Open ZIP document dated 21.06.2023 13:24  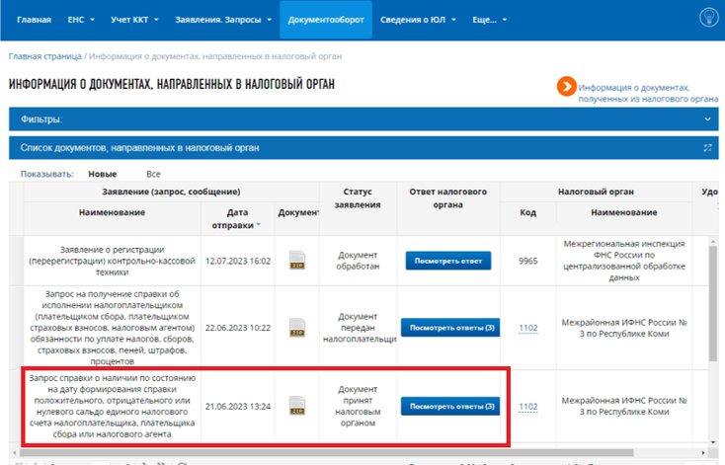(297, 406)
